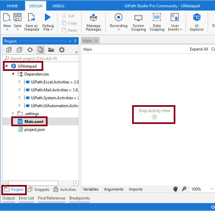Switch to Snippets panel tab
This screenshot has width=215, height=211.
pos(38,190)
